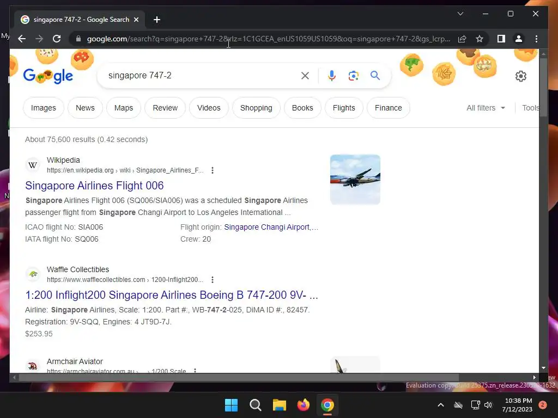The image size is (558, 418).
Task: Click Chrome icon in taskbar
Action: pos(327,405)
